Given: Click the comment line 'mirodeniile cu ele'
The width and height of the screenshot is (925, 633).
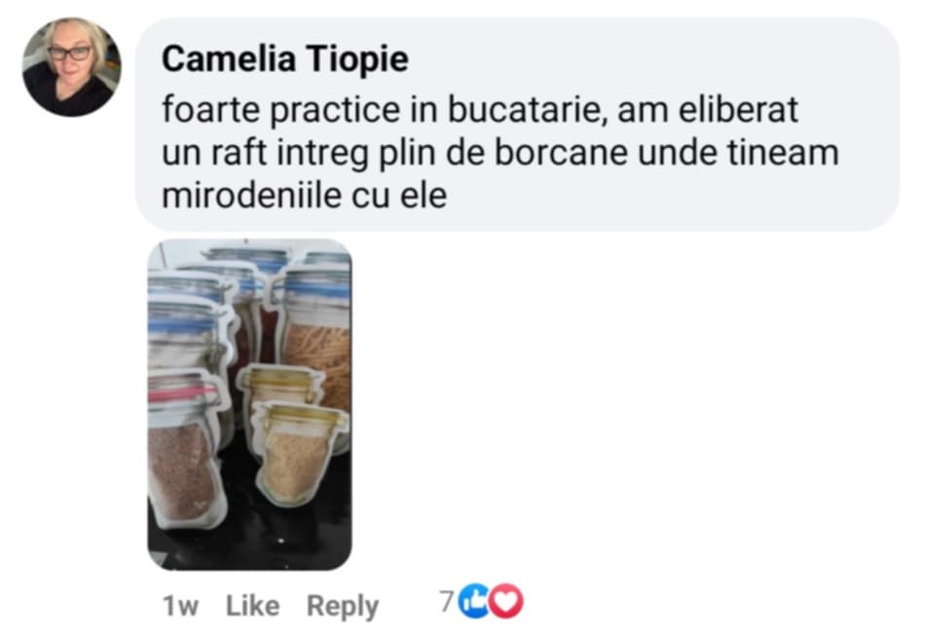Looking at the screenshot, I should tap(304, 196).
